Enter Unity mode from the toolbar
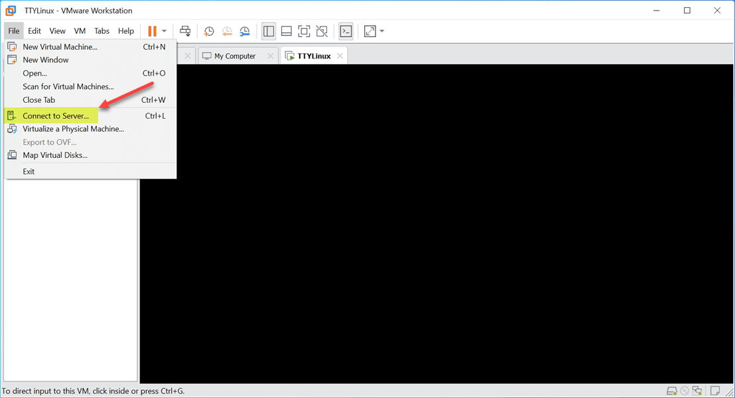Image resolution: width=735 pixels, height=398 pixels. pyautogui.click(x=322, y=31)
